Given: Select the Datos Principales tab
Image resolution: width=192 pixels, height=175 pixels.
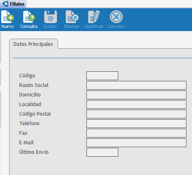Looking at the screenshot, I should point(33,44).
